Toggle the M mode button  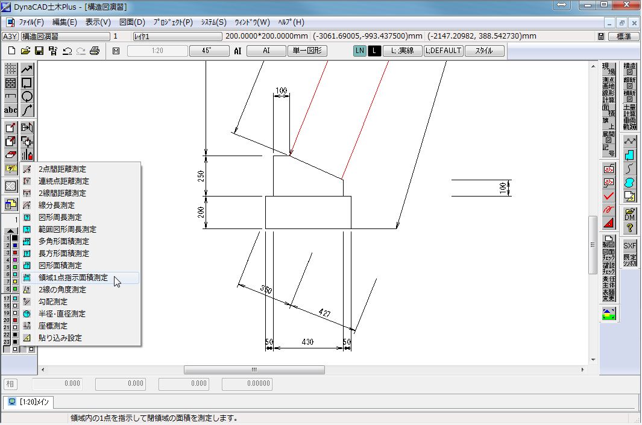click(x=116, y=51)
